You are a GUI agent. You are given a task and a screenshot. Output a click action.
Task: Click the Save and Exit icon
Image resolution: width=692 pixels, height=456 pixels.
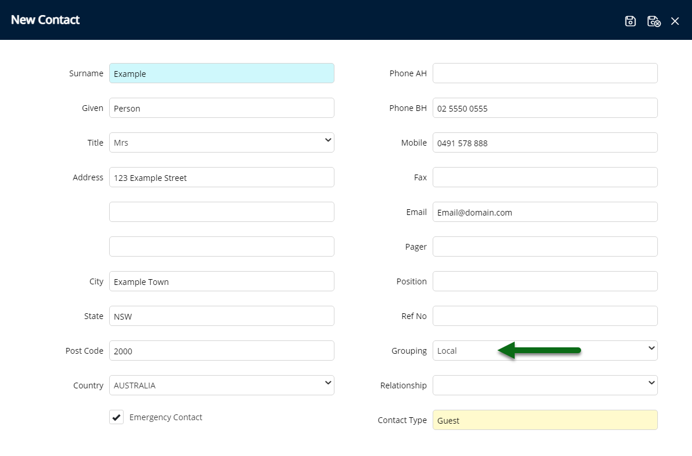[653, 21]
